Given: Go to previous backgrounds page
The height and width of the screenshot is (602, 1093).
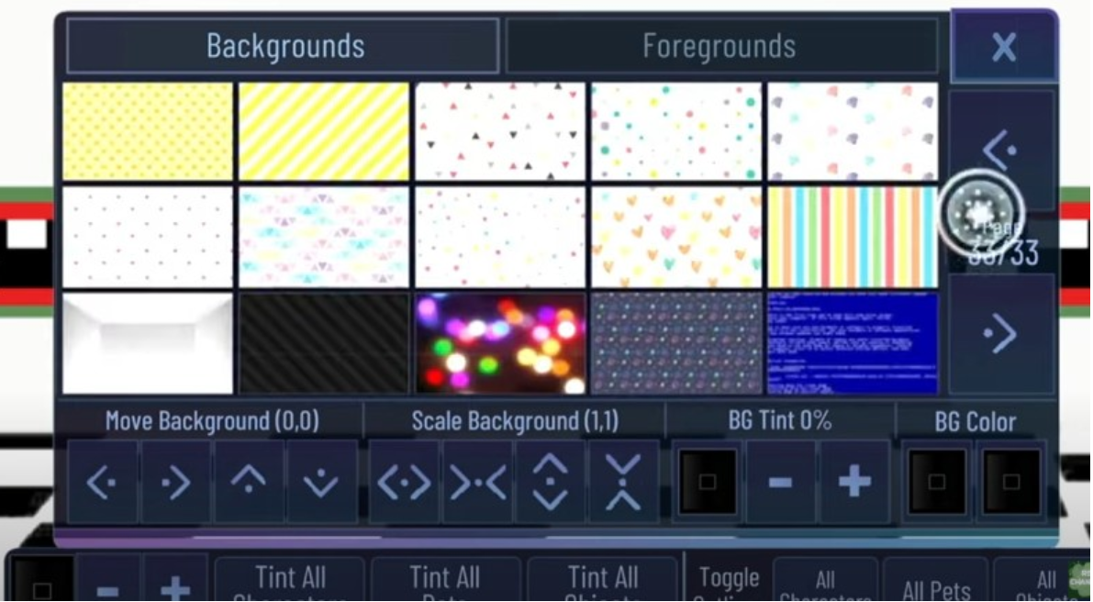Looking at the screenshot, I should 1000,147.
